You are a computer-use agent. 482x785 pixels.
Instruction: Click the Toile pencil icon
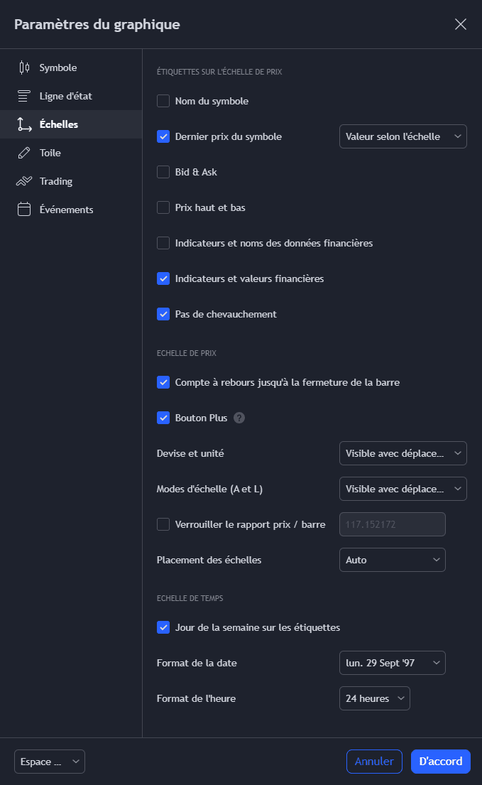point(24,153)
